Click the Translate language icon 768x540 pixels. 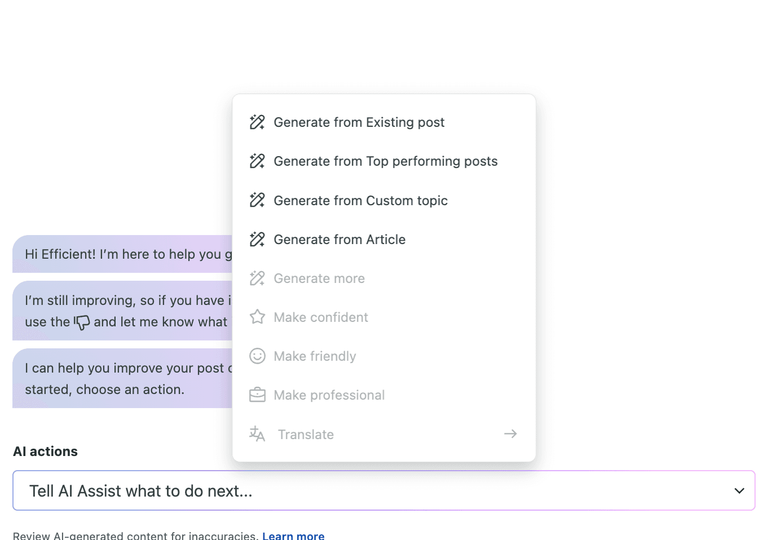pos(257,434)
